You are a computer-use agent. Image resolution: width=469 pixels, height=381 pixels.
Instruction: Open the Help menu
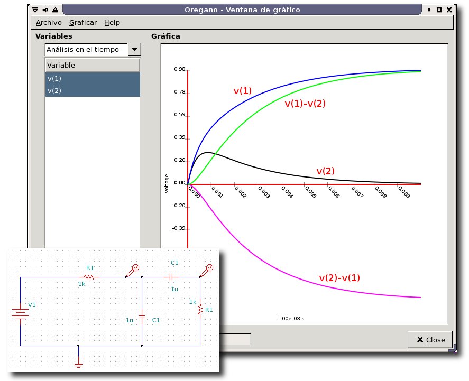click(x=112, y=22)
